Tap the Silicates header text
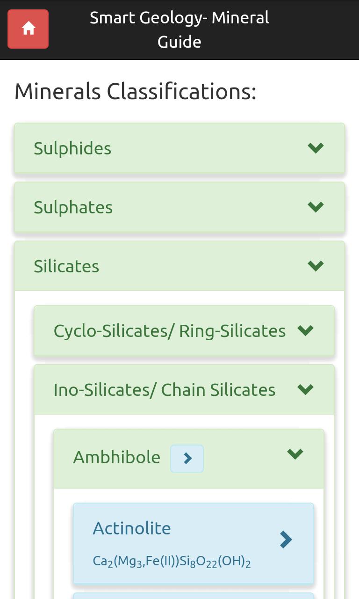Image resolution: width=359 pixels, height=599 pixels. pos(66,266)
